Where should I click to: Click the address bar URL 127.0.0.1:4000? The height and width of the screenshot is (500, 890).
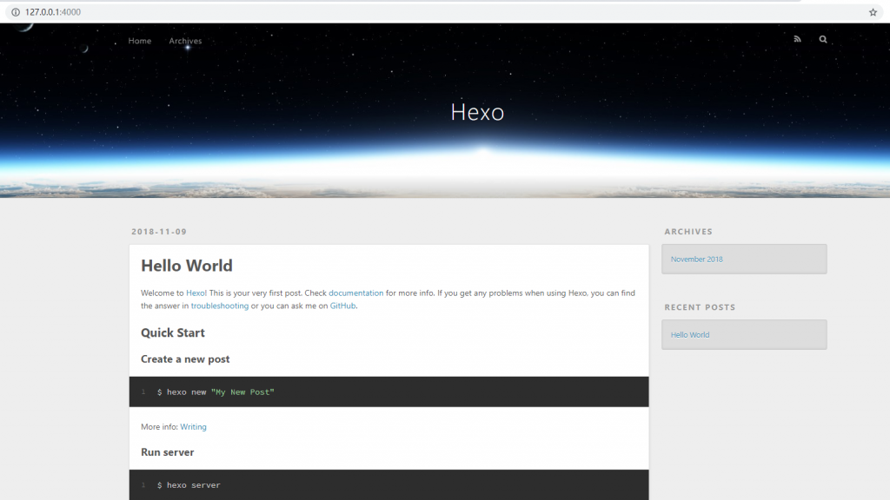[x=53, y=12]
